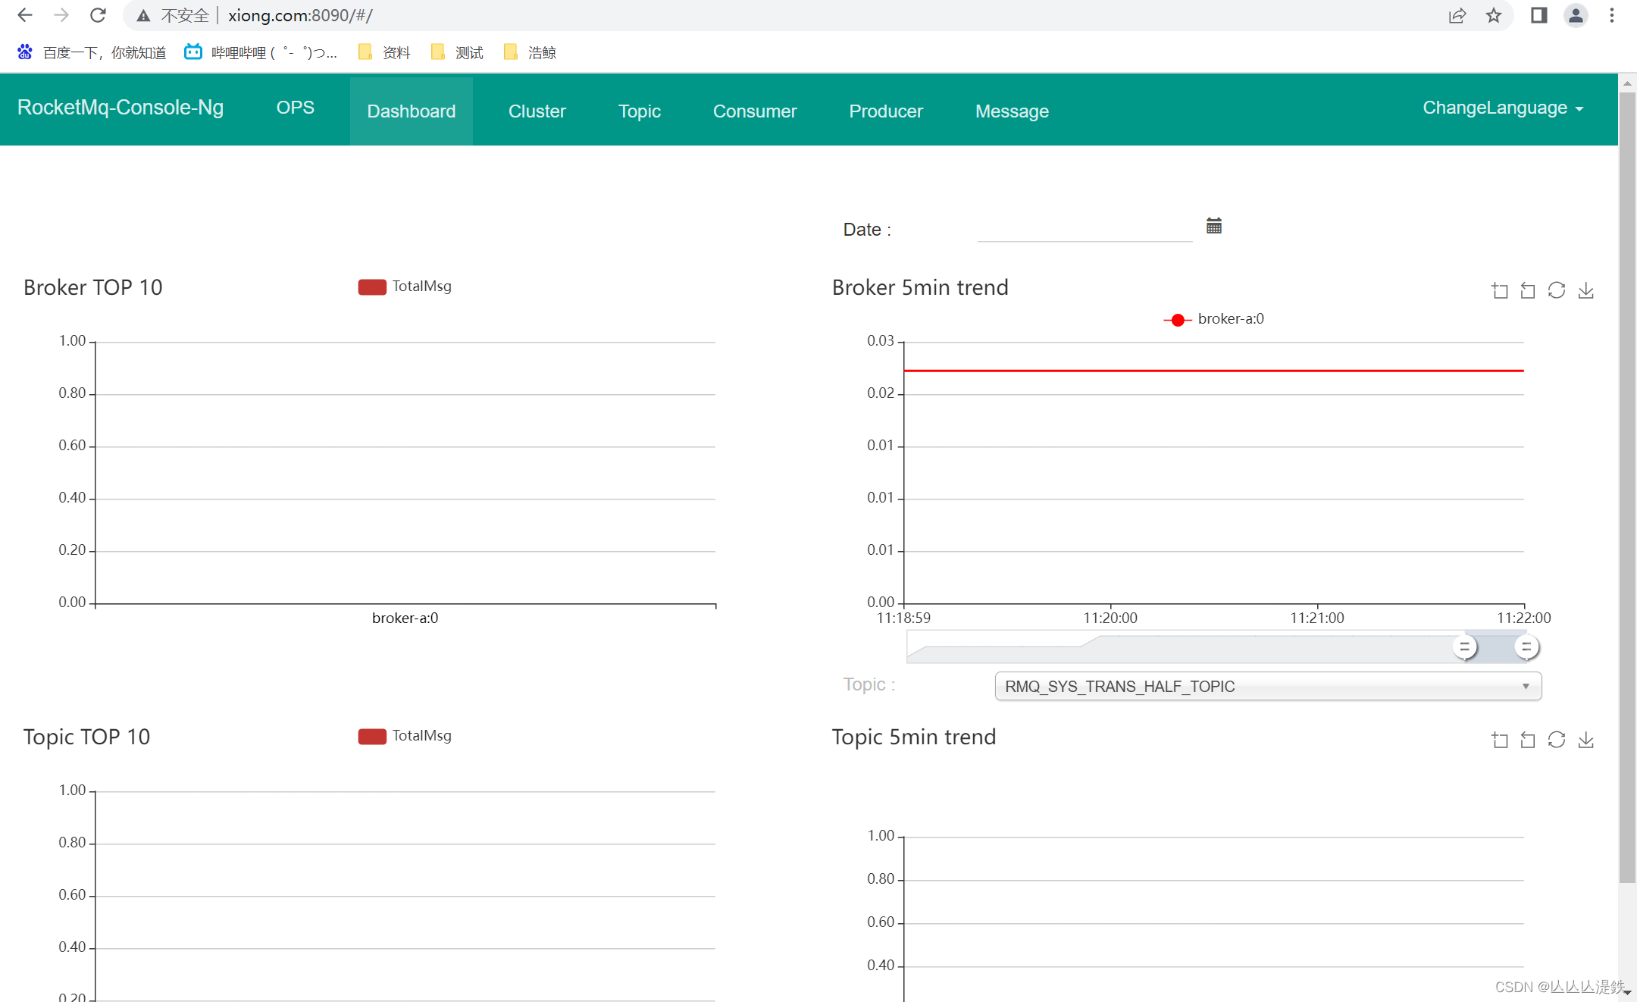Open the calendar icon beside the Date field
This screenshot has width=1637, height=1002.
(1213, 225)
